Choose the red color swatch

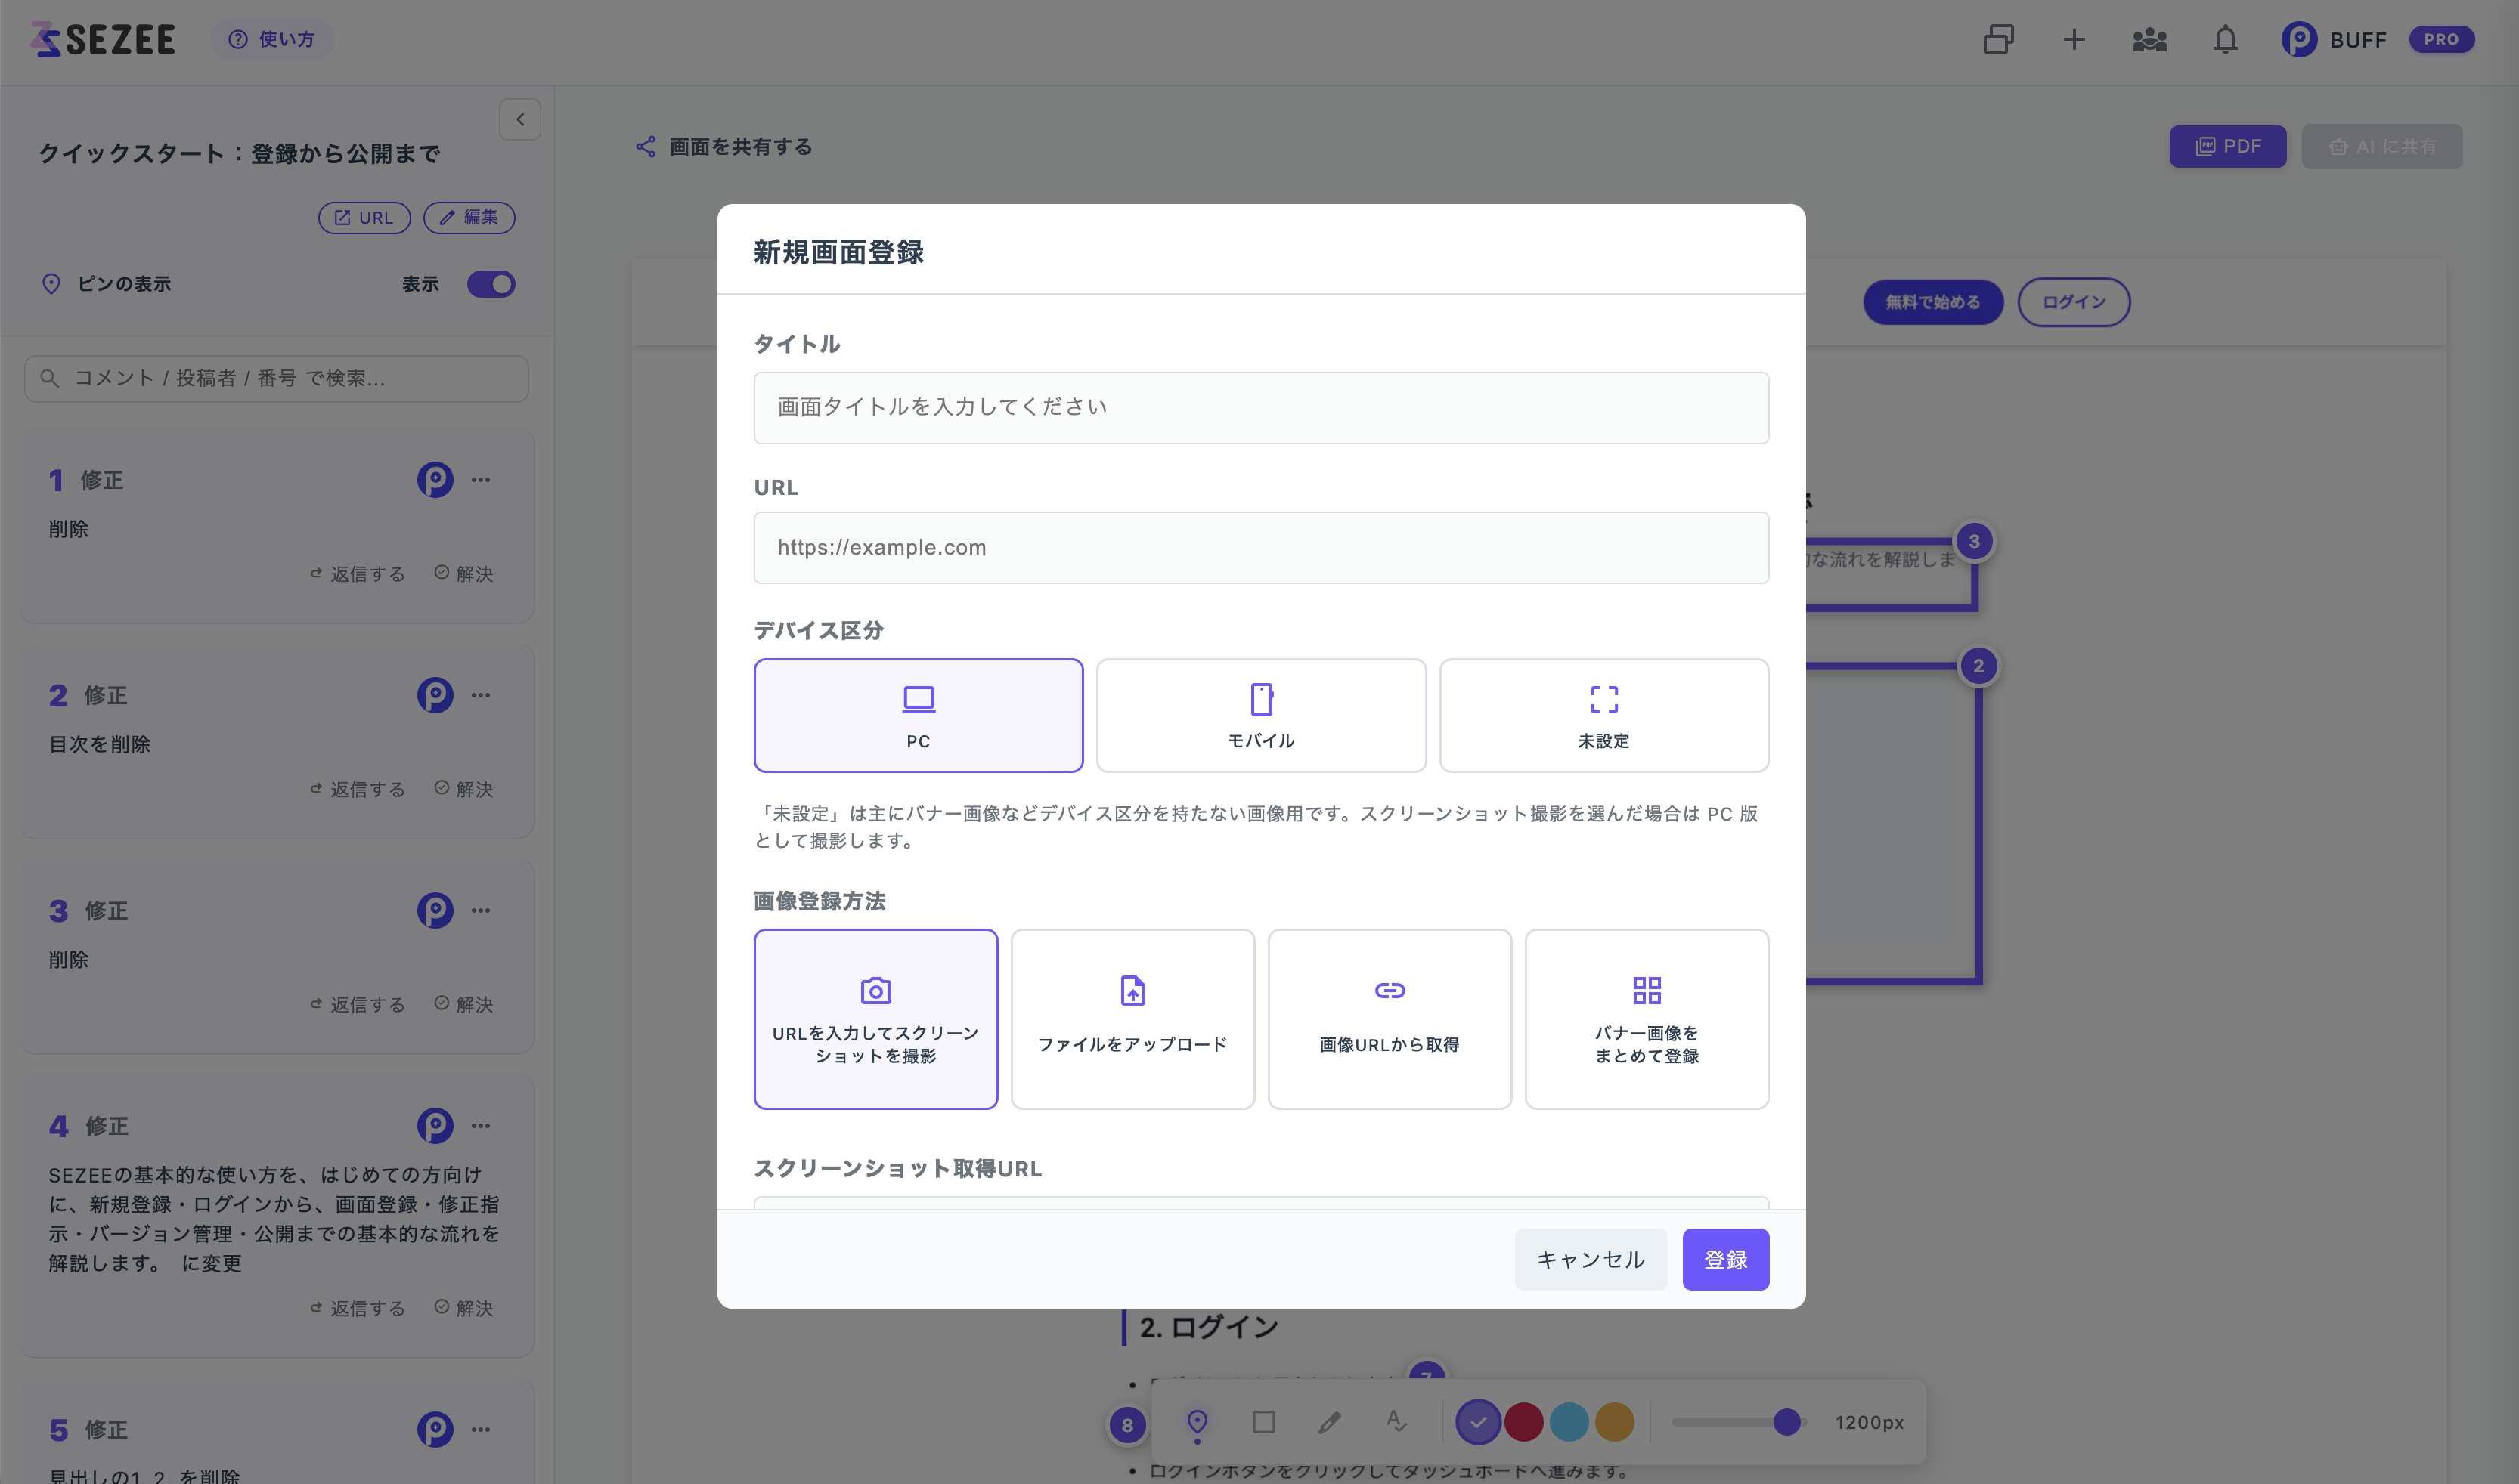1523,1422
